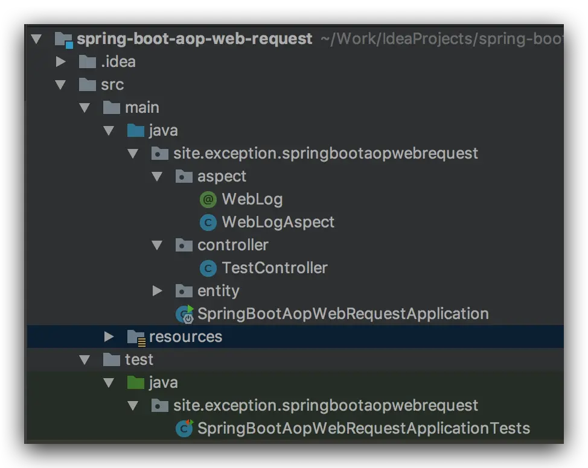Click the resources folder icon
This screenshot has height=468, width=588.
coord(136,338)
